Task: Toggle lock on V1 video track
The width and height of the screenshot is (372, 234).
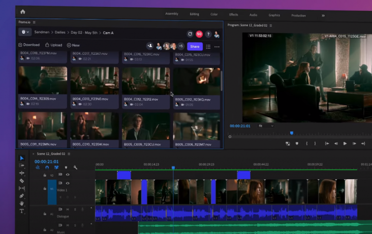Action: click(x=45, y=189)
